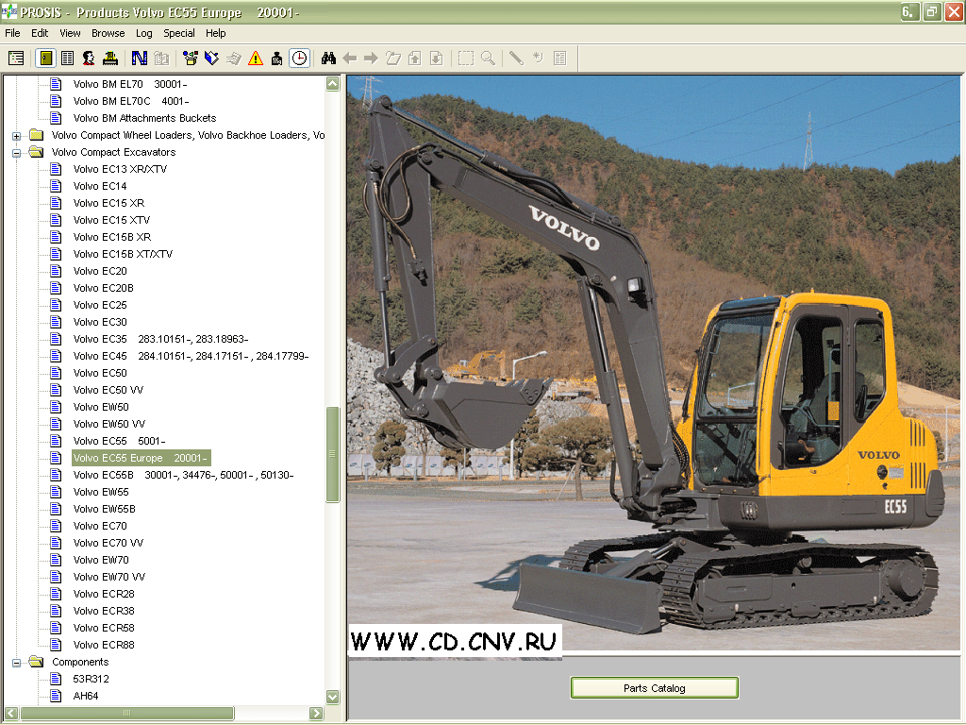Image resolution: width=966 pixels, height=725 pixels.
Task: Select Volvo BM Attachments Buckets
Action: point(144,118)
